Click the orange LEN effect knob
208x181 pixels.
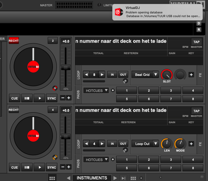point(167,144)
